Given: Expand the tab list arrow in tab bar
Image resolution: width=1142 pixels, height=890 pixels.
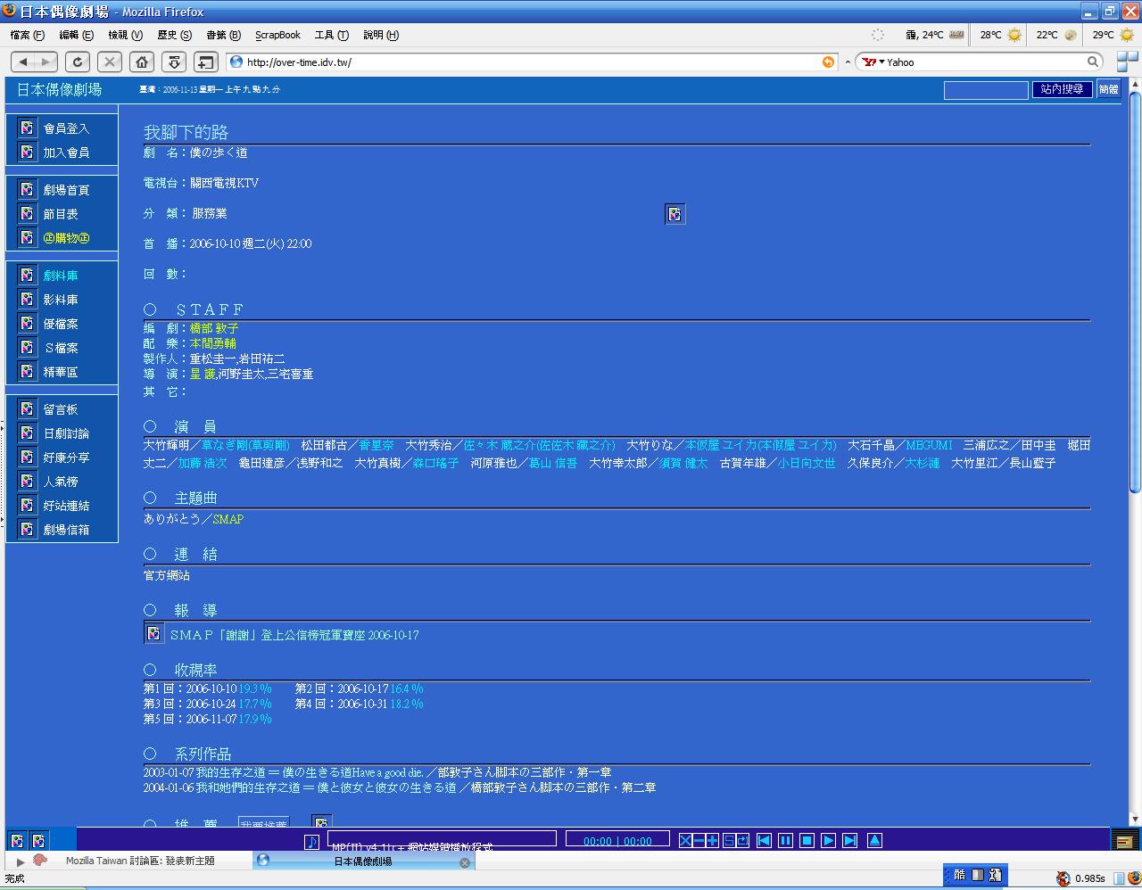Looking at the screenshot, I should tap(20, 861).
